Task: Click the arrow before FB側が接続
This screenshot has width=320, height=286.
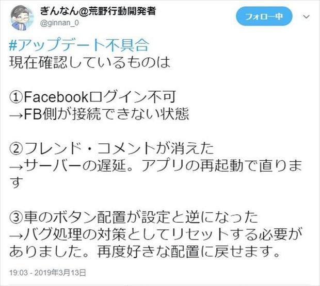Action: [x=17, y=115]
